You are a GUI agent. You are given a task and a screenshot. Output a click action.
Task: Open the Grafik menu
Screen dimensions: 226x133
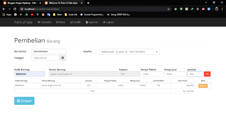(75, 22)
